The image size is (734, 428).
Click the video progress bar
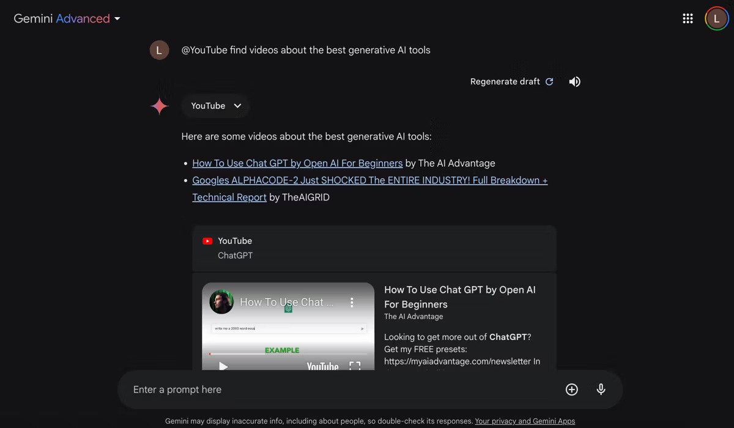click(287, 353)
